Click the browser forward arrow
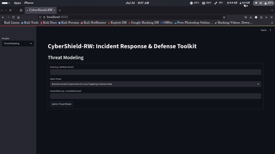275x154 pixels. tap(8, 17)
